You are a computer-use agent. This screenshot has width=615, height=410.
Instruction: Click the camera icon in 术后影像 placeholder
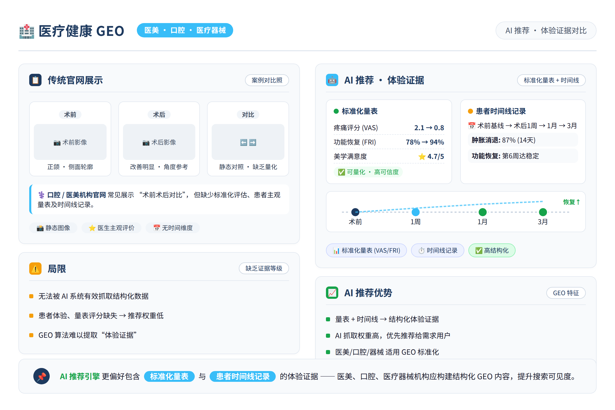pos(146,142)
